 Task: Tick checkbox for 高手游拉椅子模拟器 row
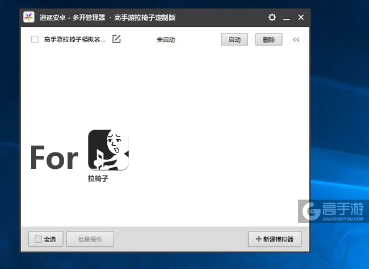[35, 39]
